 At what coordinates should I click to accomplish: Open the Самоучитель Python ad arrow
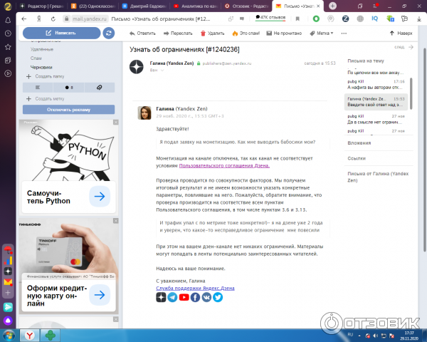[x=100, y=197]
